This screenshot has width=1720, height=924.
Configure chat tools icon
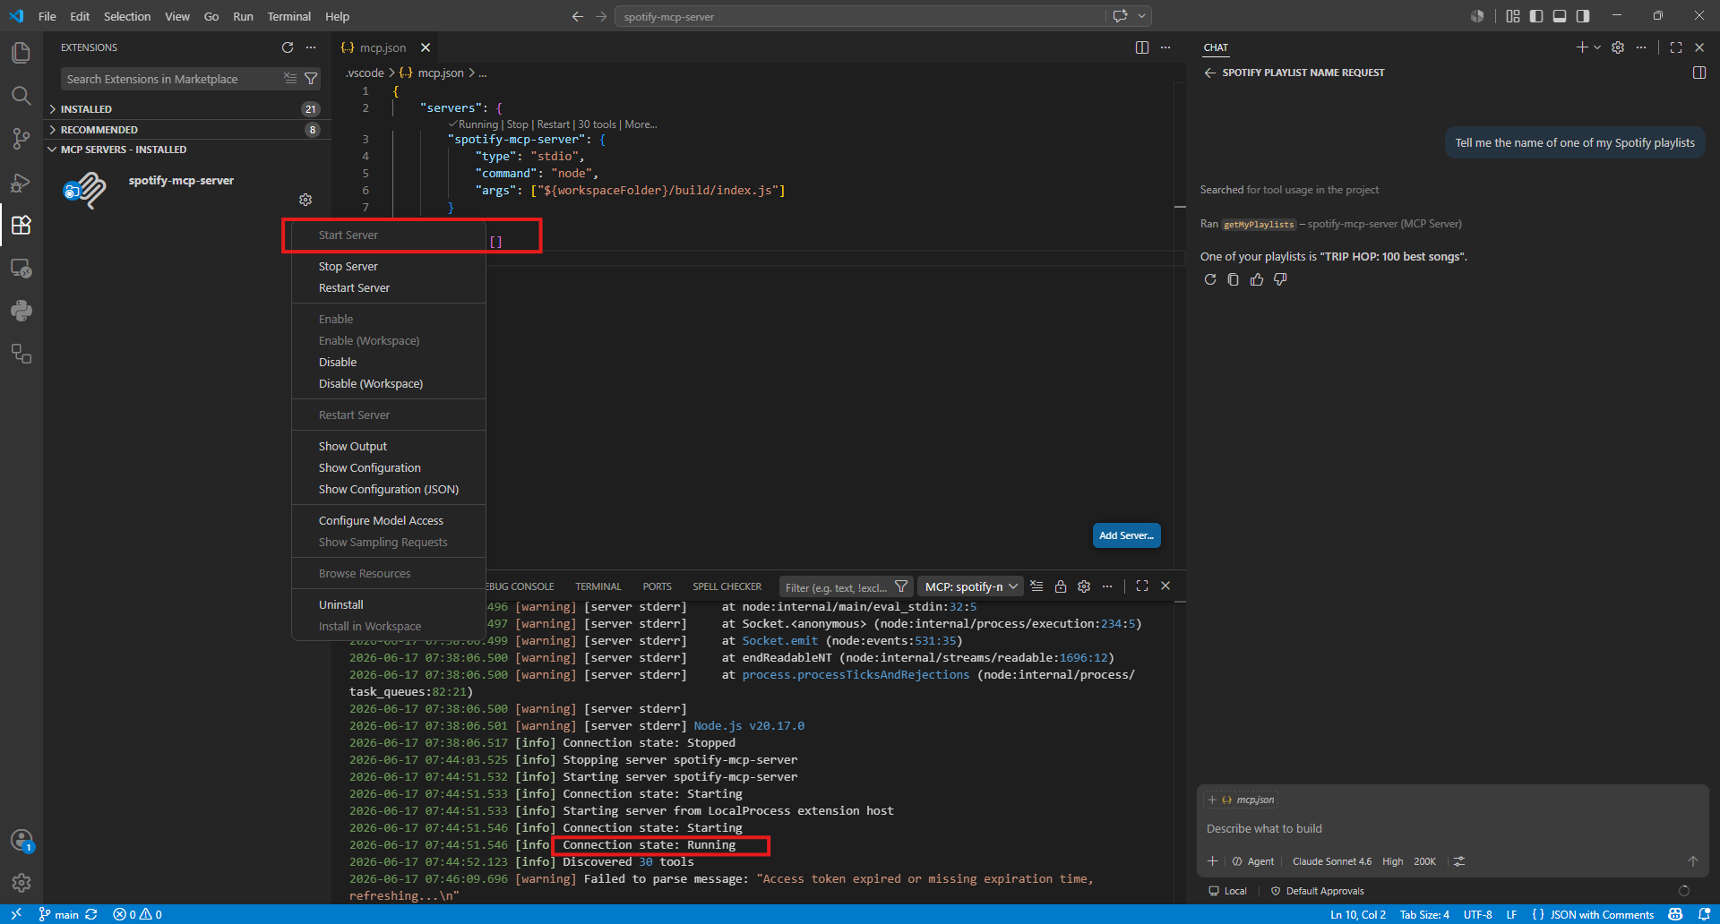pos(1459,861)
